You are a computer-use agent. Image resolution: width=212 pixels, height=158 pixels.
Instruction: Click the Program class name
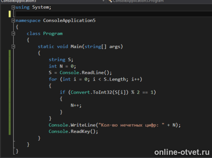coord(53,34)
